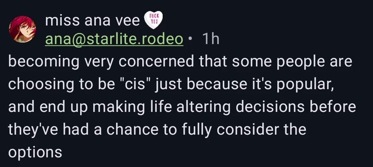This screenshot has height=167, width=373.
Task: Open the 1h post timestamp
Action: pyautogui.click(x=210, y=40)
